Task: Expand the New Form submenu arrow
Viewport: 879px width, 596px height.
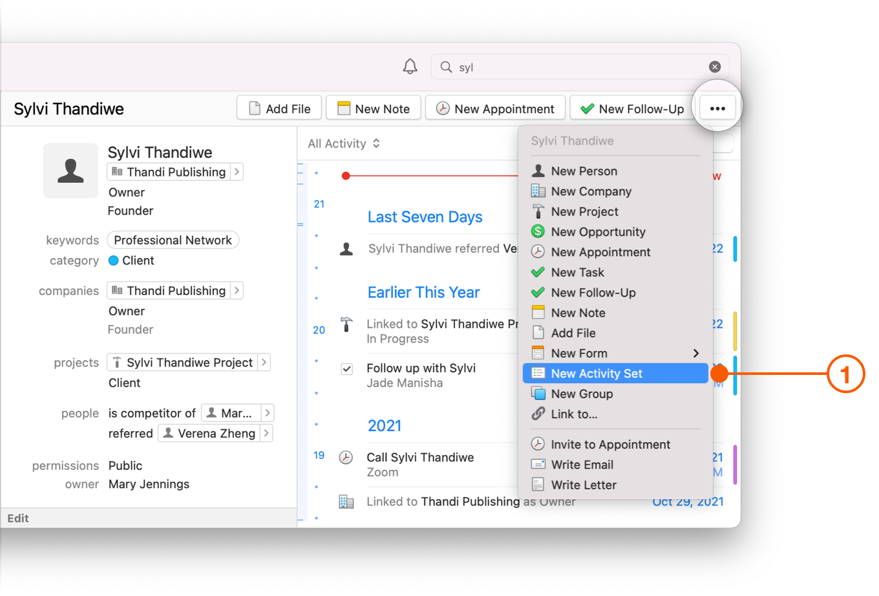Action: click(695, 353)
